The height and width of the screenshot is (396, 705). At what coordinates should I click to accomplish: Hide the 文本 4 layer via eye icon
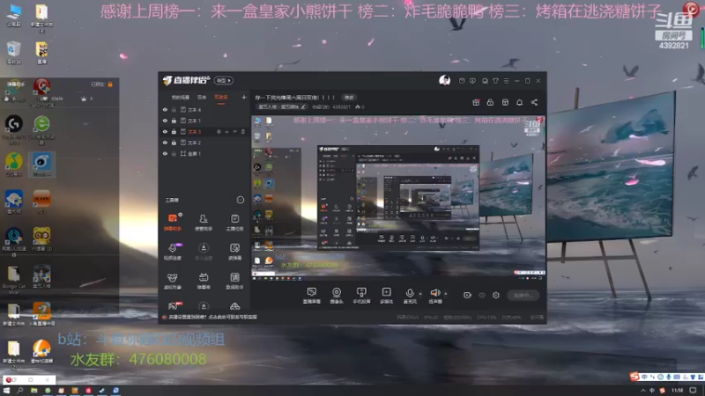coord(165,109)
